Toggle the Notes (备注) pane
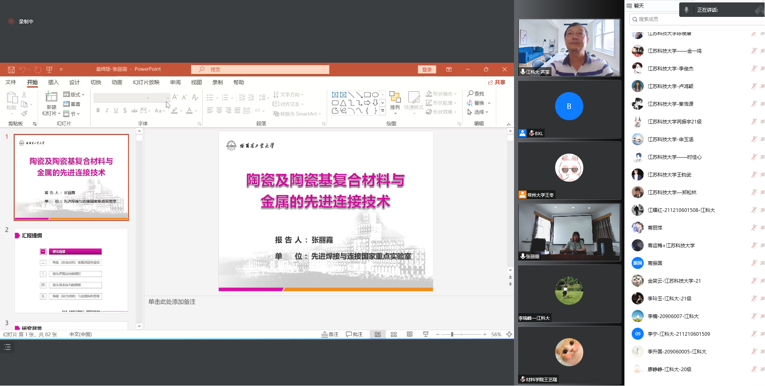Viewport: 765px width, 386px height. 330,335
